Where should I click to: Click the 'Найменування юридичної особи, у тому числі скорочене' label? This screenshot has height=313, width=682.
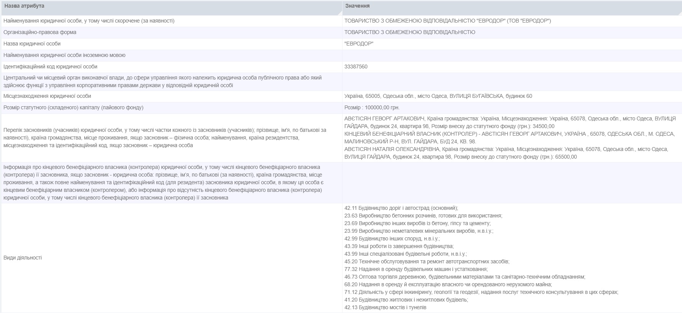point(89,21)
